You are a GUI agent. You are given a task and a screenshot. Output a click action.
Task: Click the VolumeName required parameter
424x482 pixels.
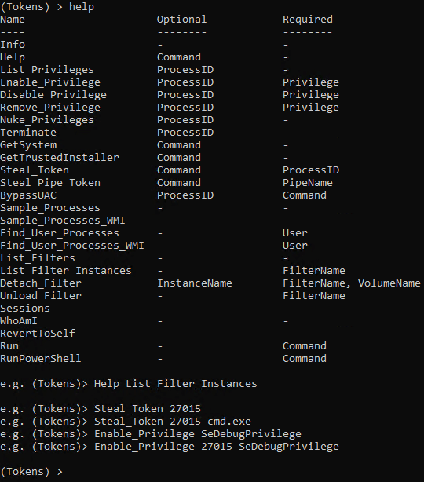coord(389,283)
